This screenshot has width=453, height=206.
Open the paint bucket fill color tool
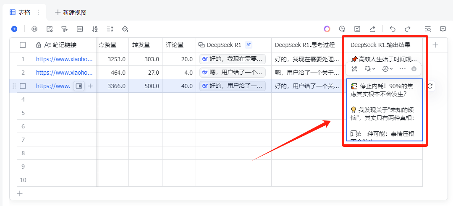125,29
